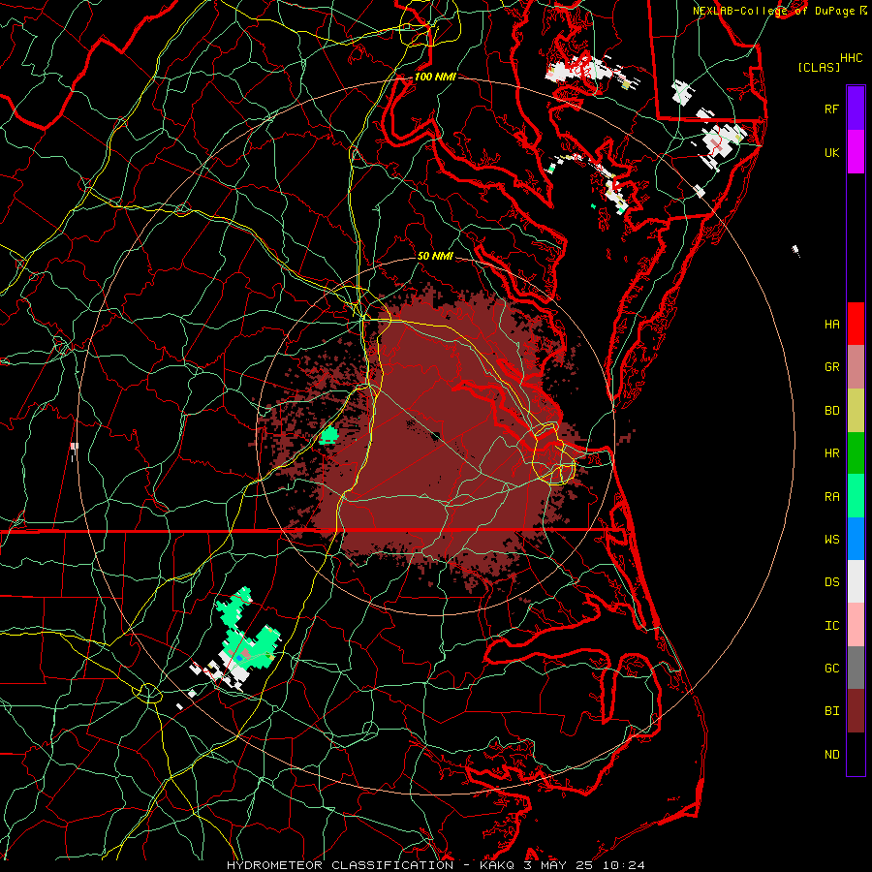Click the BI dark red legend swatch
872x872 pixels.
[x=856, y=711]
